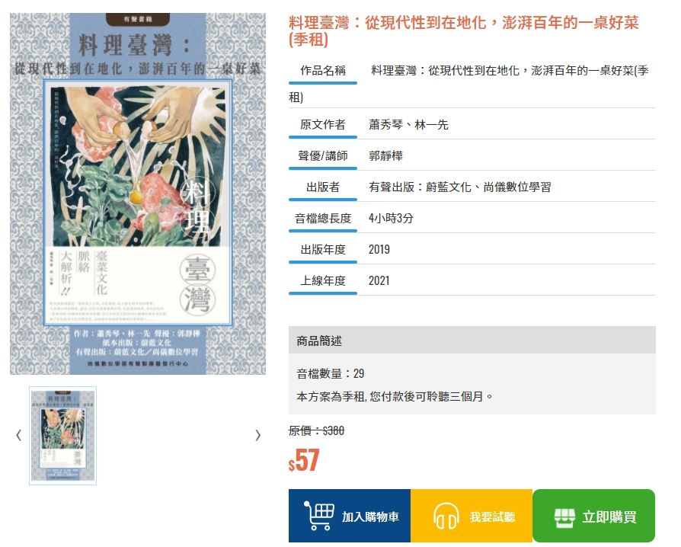Click author names 蕭秀琴、林一先

pos(408,125)
